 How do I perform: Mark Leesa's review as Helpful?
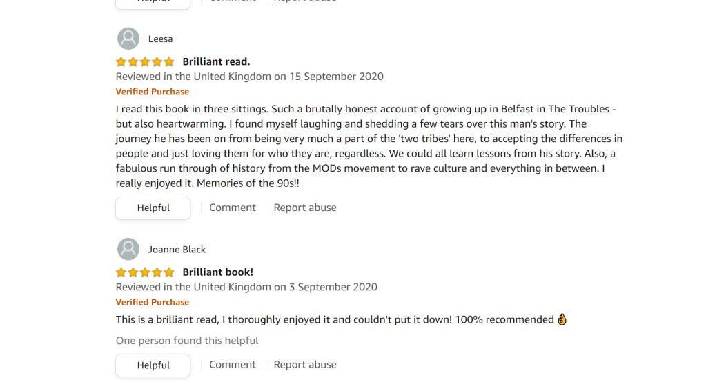coord(153,208)
